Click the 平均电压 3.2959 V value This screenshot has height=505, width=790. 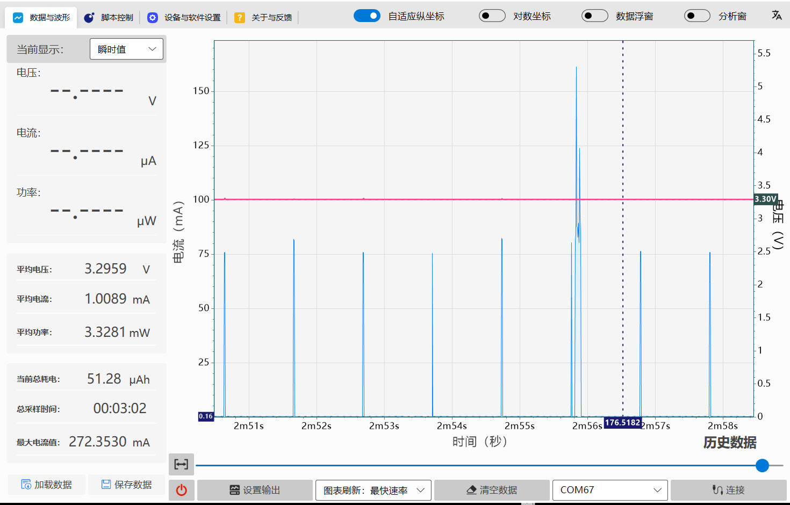click(117, 269)
